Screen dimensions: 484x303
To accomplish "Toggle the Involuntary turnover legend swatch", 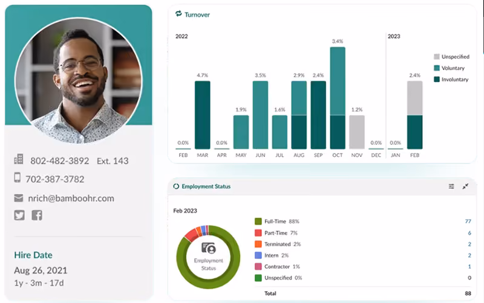I will click(x=436, y=80).
